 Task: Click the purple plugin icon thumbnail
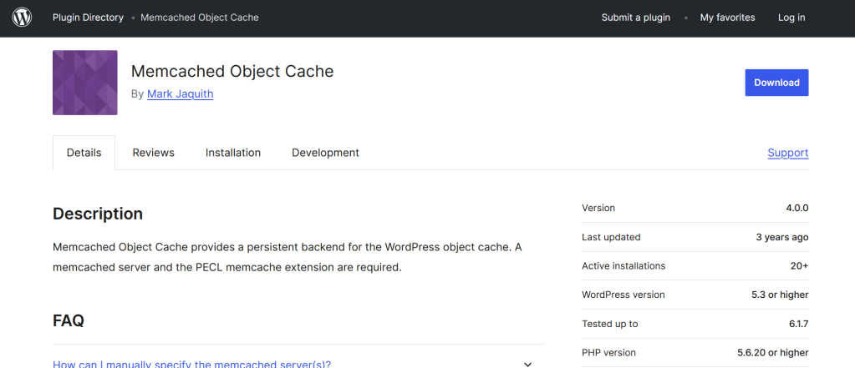(x=85, y=83)
